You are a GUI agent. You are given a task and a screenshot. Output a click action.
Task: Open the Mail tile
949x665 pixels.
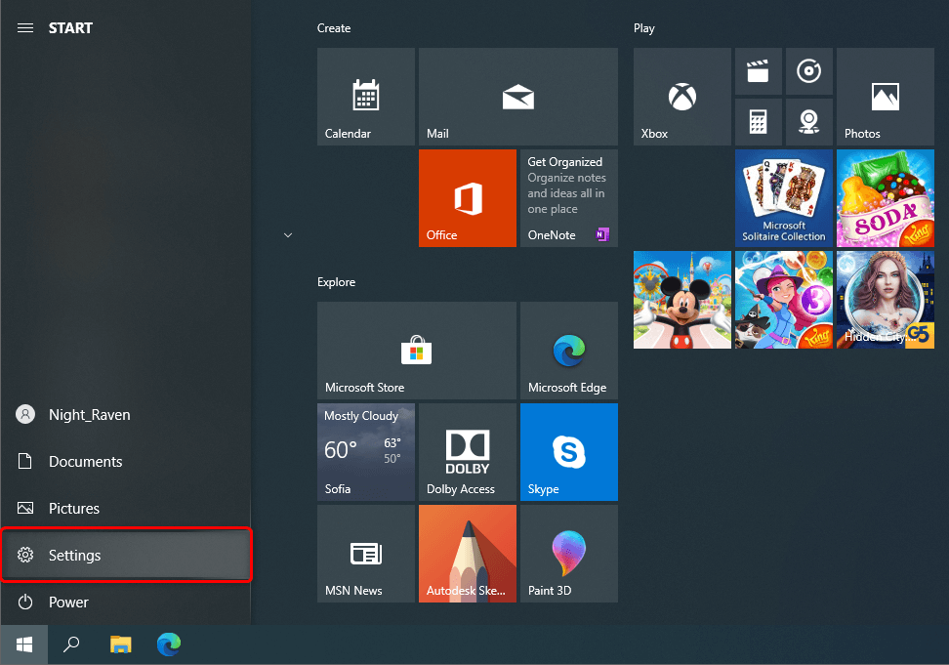(x=518, y=97)
